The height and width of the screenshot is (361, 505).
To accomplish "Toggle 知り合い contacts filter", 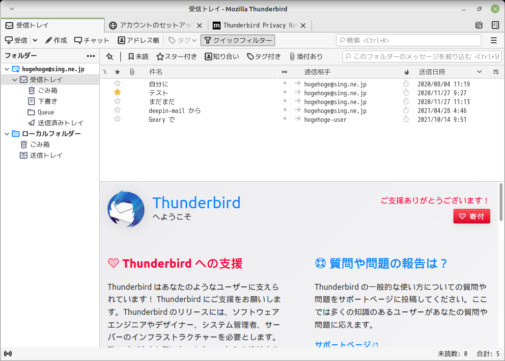I will 222,56.
